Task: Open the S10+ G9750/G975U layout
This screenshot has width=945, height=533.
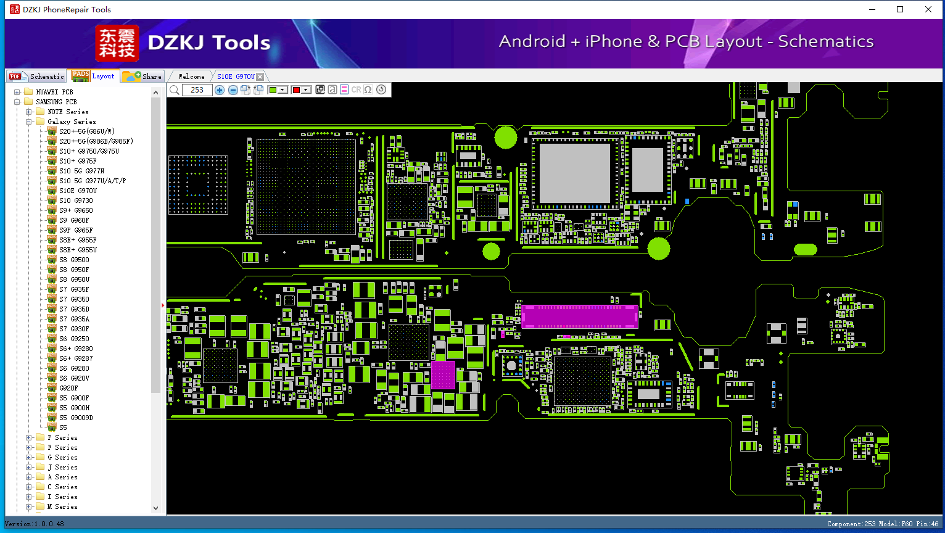Action: click(x=89, y=151)
